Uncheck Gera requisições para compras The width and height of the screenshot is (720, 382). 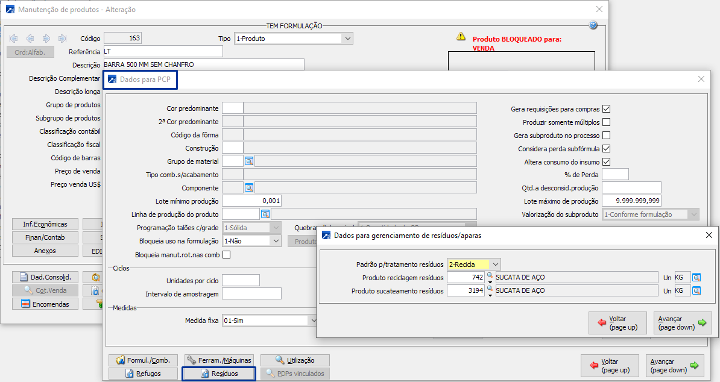coord(607,109)
